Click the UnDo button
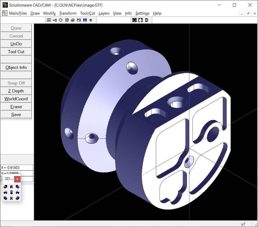Viewport: 258px width, 227px height. [16, 44]
